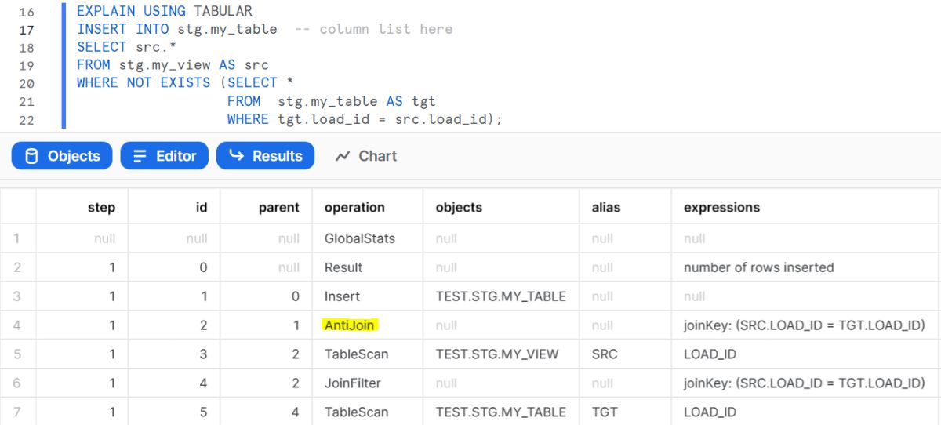Viewport: 941px width, 425px height.
Task: Click the database icon on Objects button
Action: click(x=31, y=156)
